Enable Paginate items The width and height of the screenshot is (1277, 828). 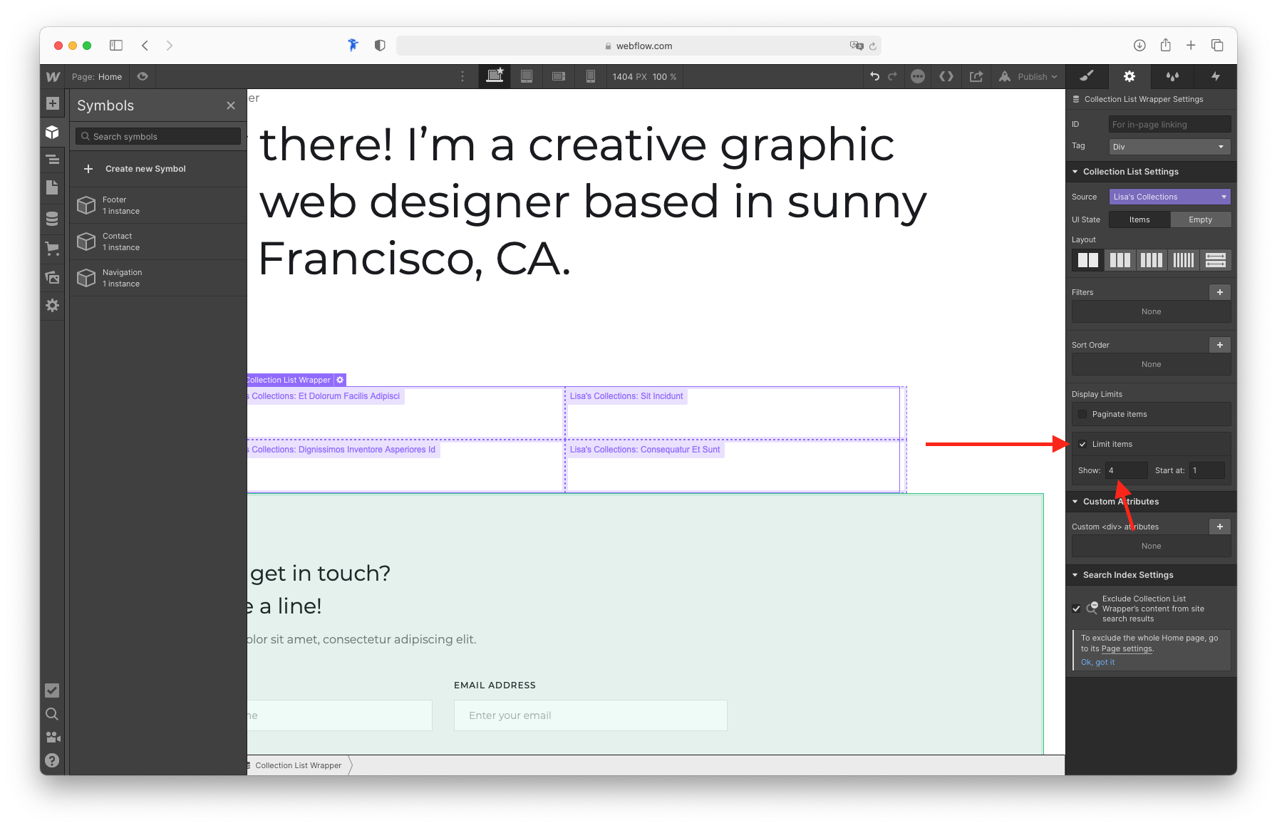click(x=1082, y=414)
